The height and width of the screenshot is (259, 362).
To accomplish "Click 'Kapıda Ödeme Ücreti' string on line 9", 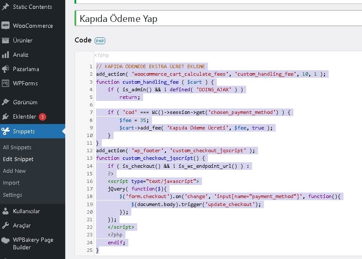I will (x=197, y=128).
